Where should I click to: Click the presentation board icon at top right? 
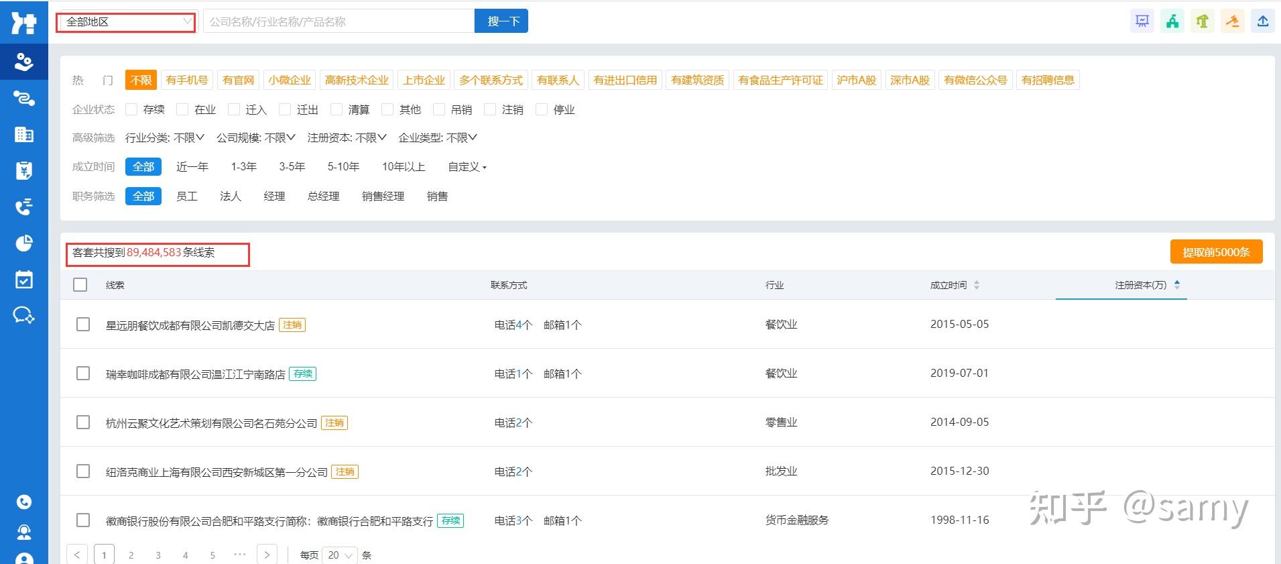1142,21
